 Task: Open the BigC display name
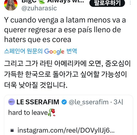(29, 1)
